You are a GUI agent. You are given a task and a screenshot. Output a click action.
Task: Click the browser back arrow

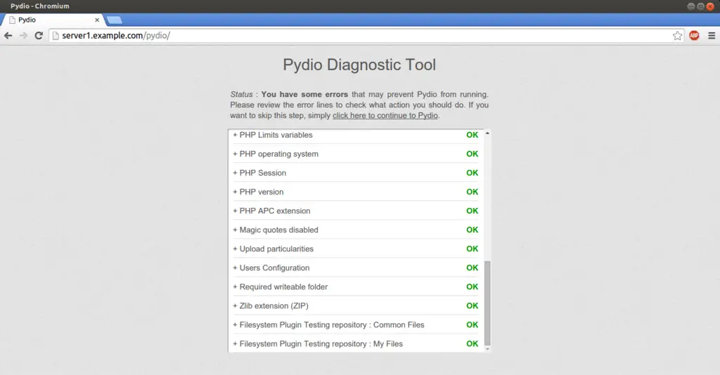8,36
